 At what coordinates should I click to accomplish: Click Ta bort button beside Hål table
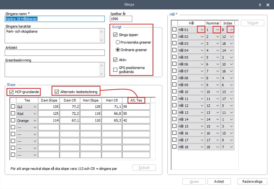pyautogui.click(x=252, y=23)
